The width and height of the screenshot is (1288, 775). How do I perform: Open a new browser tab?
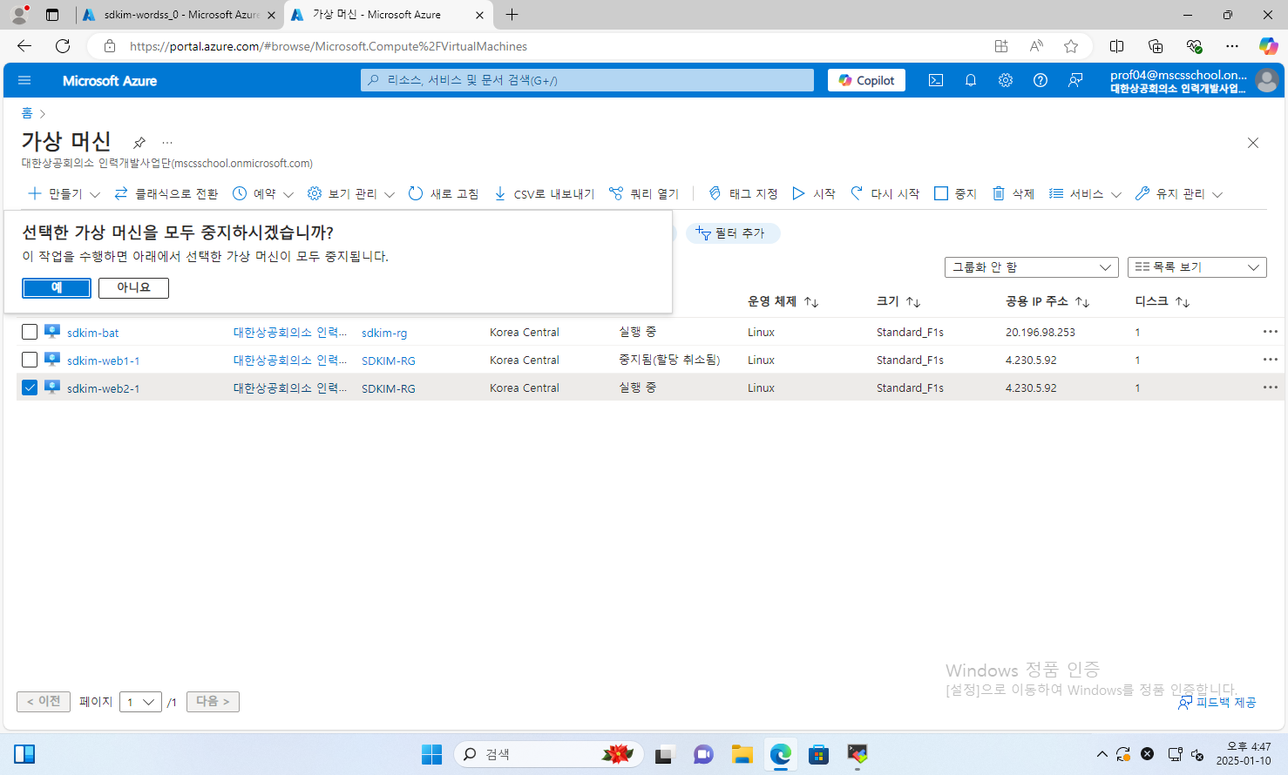pyautogui.click(x=512, y=15)
